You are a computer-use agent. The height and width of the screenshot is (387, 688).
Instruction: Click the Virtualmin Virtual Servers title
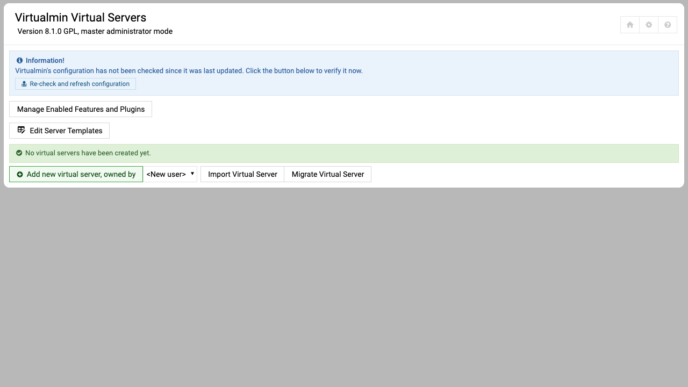point(81,18)
